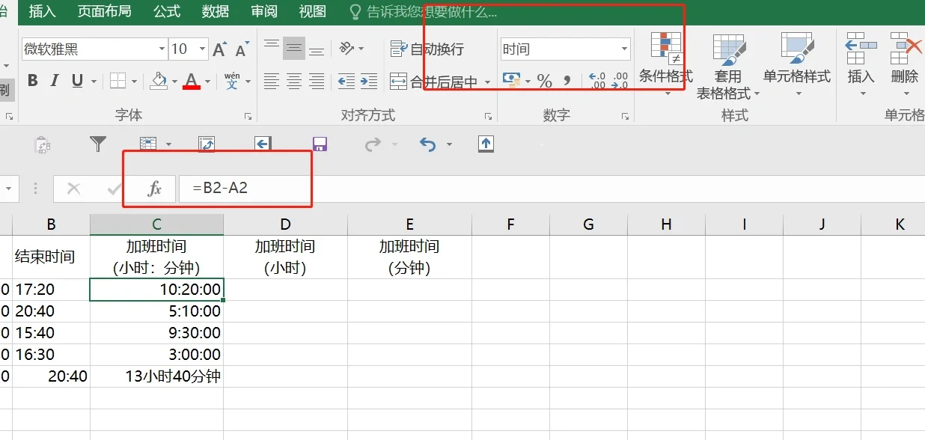Select the 结束时间 header cell
Image resolution: width=925 pixels, height=440 pixels.
(x=51, y=257)
